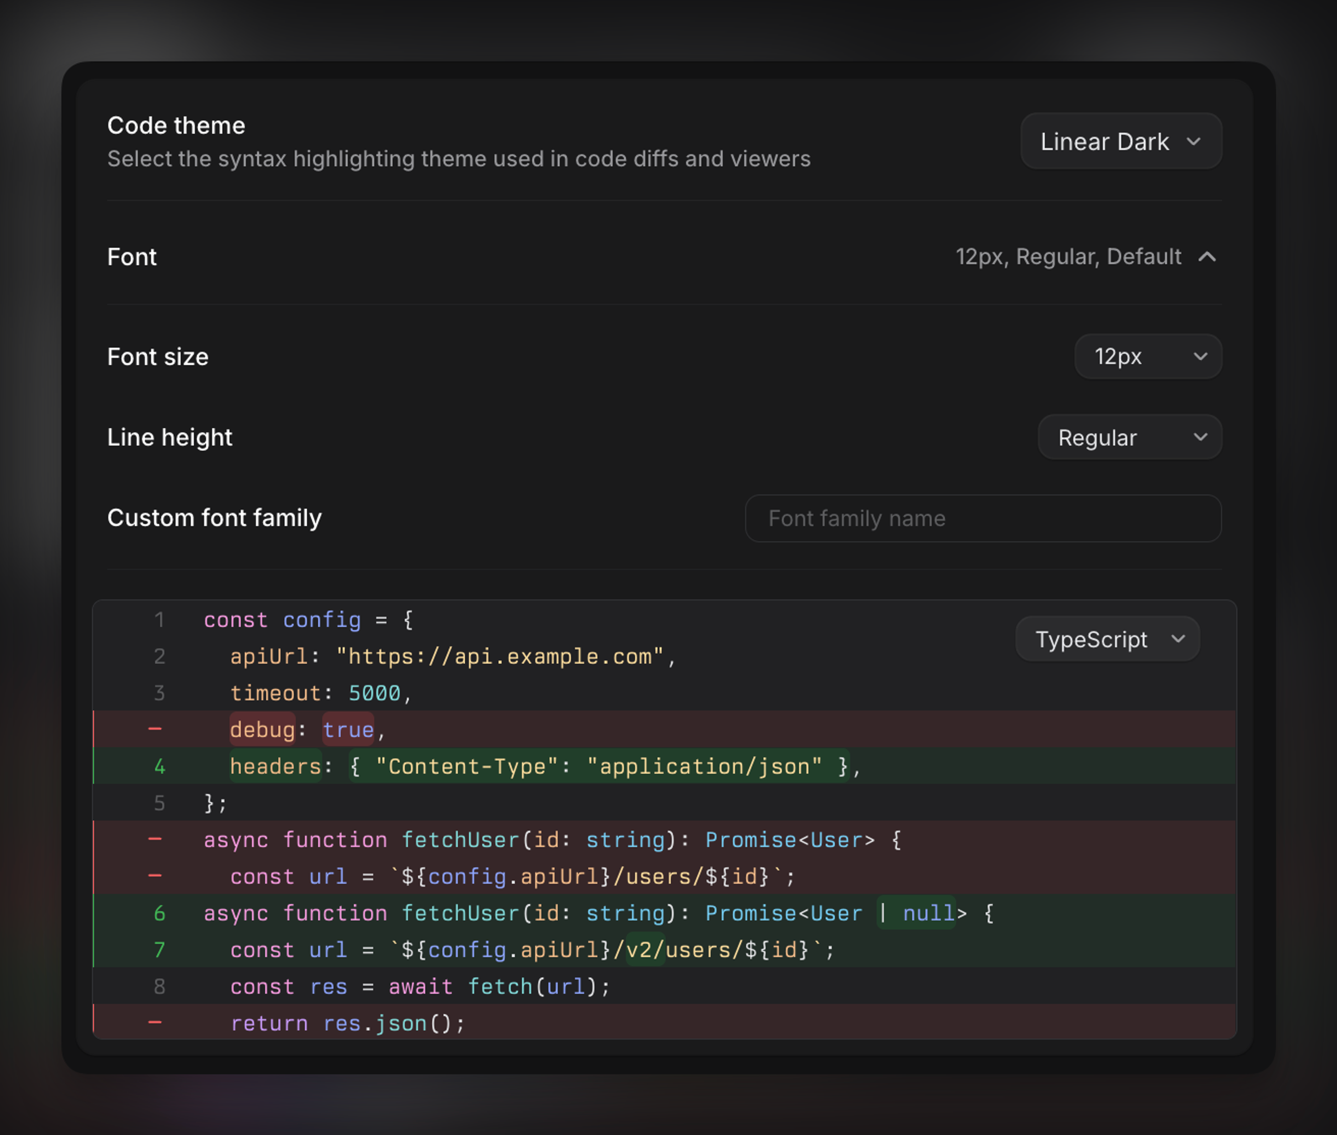Click line number 4 in the gutter

160,767
